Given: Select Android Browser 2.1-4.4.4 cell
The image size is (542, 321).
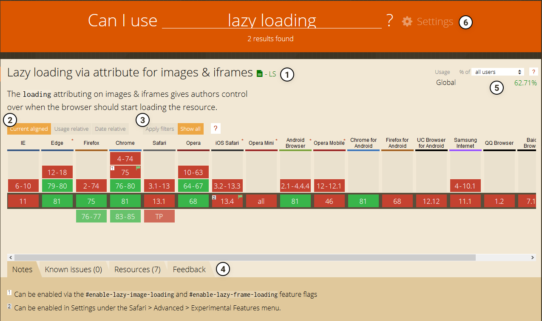Looking at the screenshot, I should 295,186.
